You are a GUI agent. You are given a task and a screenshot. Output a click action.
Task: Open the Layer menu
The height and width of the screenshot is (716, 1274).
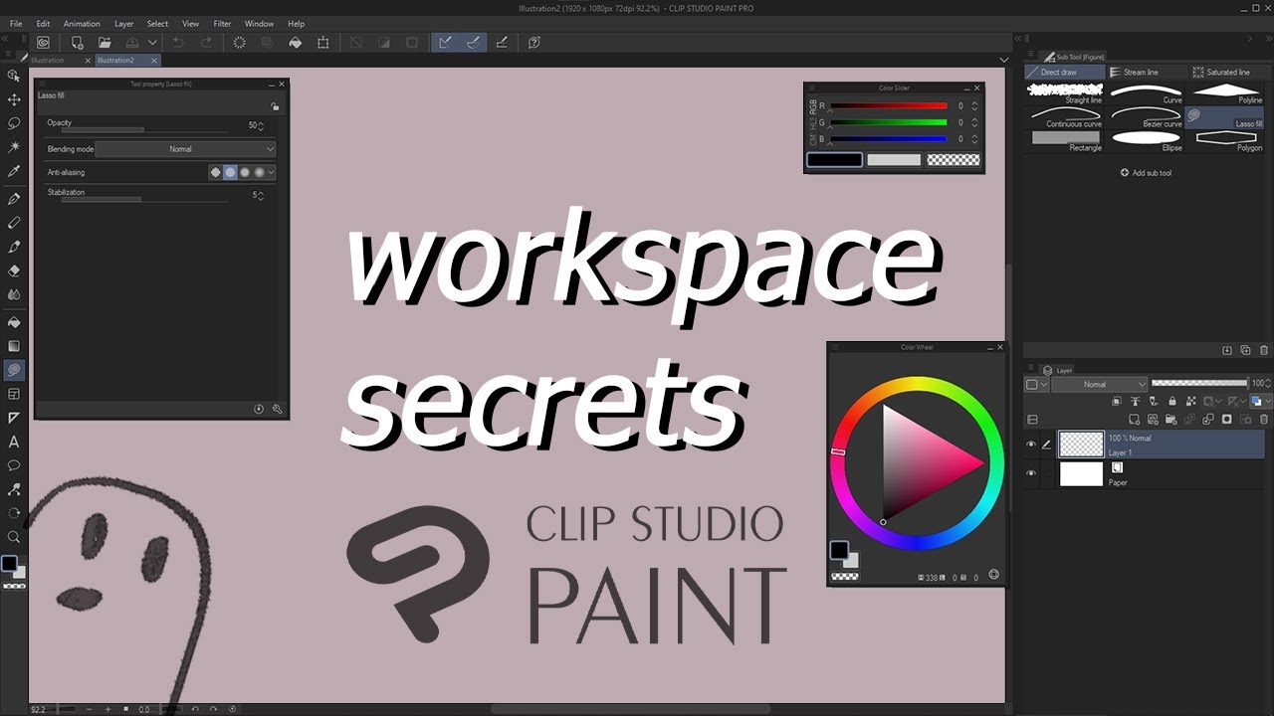click(x=123, y=23)
